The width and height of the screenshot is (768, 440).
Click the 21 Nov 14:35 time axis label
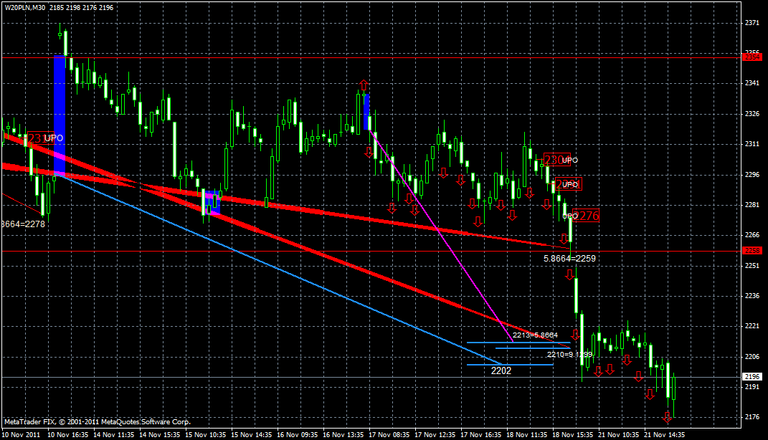click(x=665, y=434)
